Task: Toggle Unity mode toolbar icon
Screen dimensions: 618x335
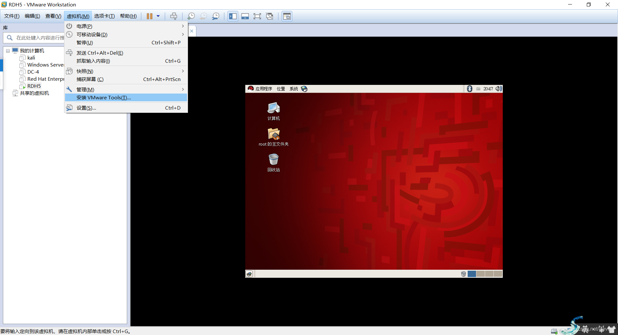Action: pyautogui.click(x=270, y=16)
